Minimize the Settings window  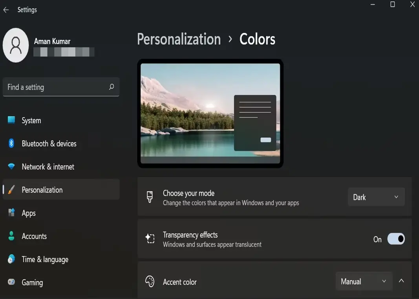coord(373,4)
